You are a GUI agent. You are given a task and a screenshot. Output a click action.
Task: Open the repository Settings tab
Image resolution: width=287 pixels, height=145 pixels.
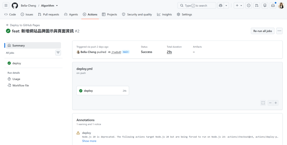coord(184,15)
